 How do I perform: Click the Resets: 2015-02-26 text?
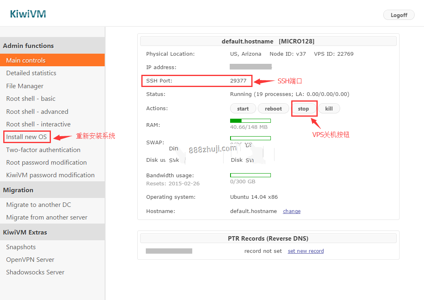[173, 184]
